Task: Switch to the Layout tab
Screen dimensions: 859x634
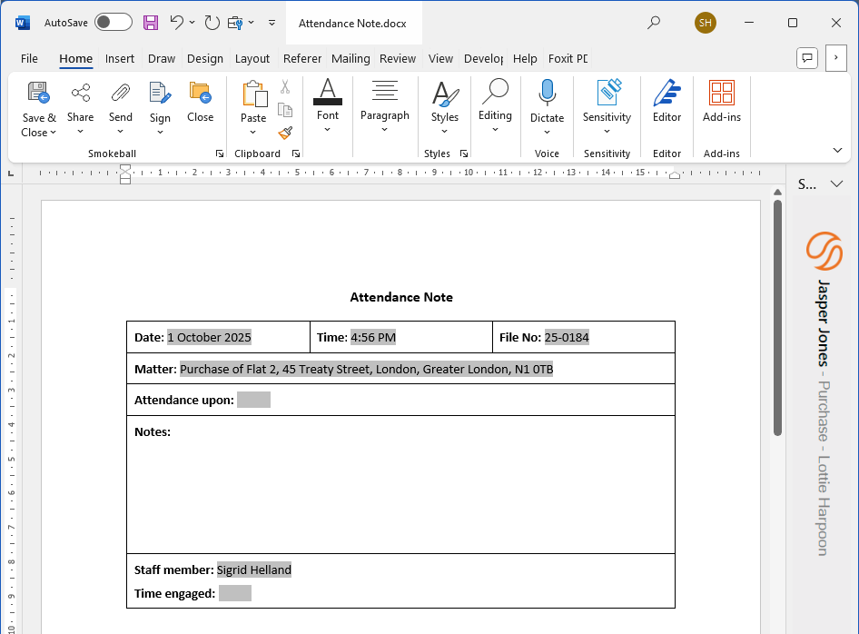Action: coord(252,58)
